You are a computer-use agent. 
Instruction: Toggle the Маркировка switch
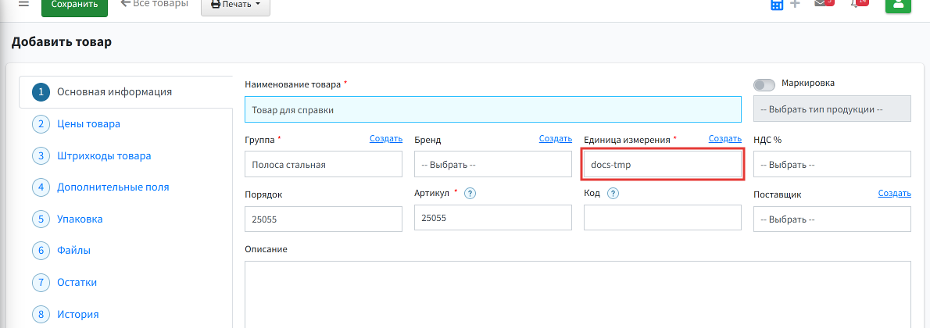tap(764, 85)
